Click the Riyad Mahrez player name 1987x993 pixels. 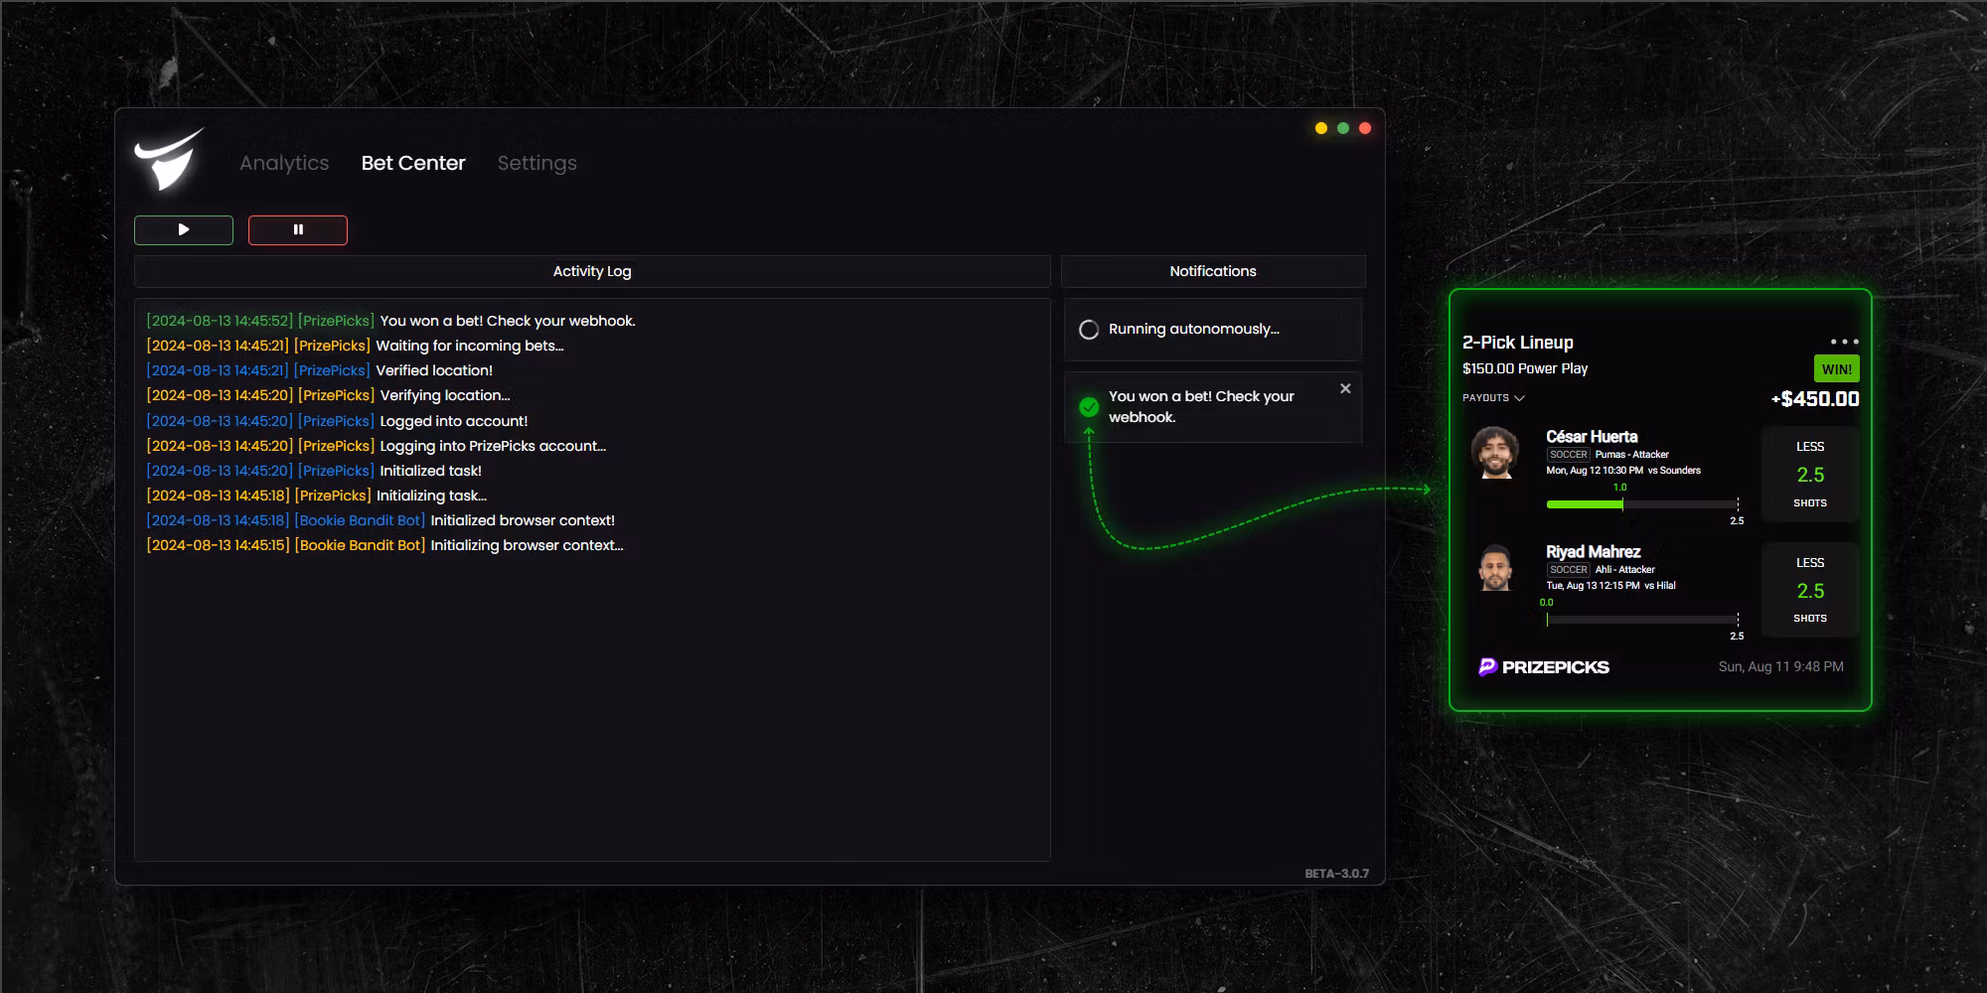pyautogui.click(x=1594, y=552)
